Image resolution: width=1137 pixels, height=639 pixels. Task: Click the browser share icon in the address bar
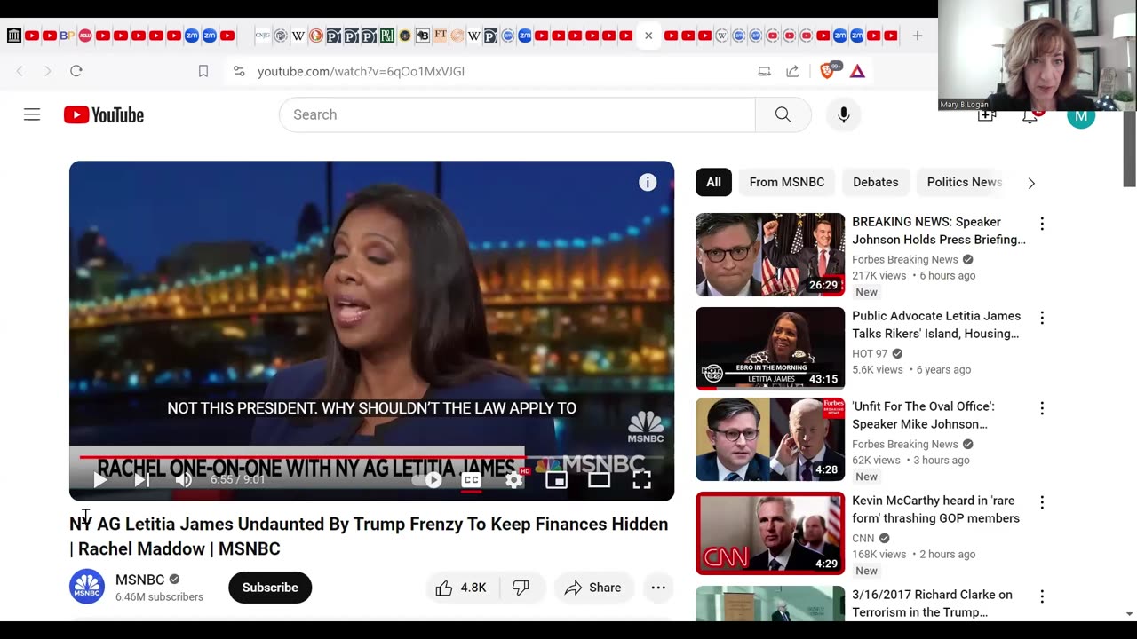click(792, 71)
